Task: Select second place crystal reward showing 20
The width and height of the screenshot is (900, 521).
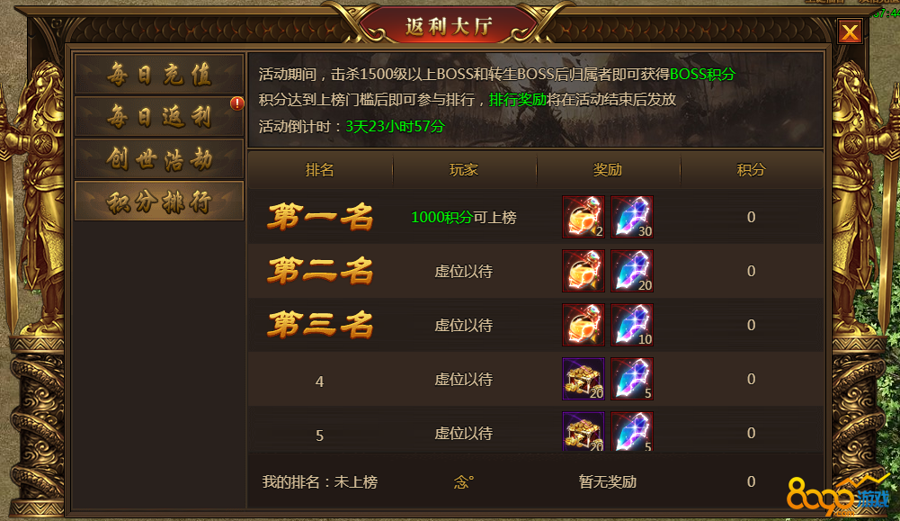Action: click(x=632, y=271)
